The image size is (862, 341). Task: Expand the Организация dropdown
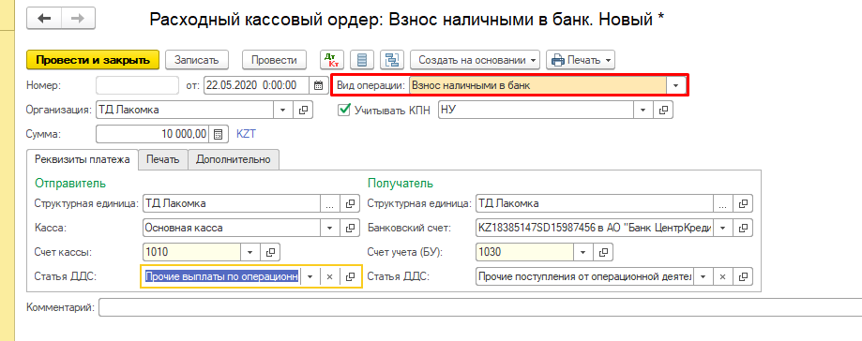[283, 110]
